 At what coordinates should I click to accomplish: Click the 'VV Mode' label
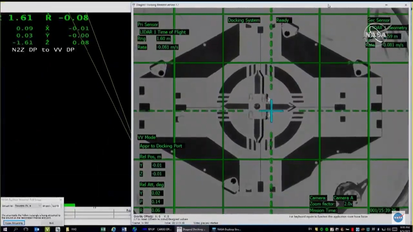coord(147,137)
